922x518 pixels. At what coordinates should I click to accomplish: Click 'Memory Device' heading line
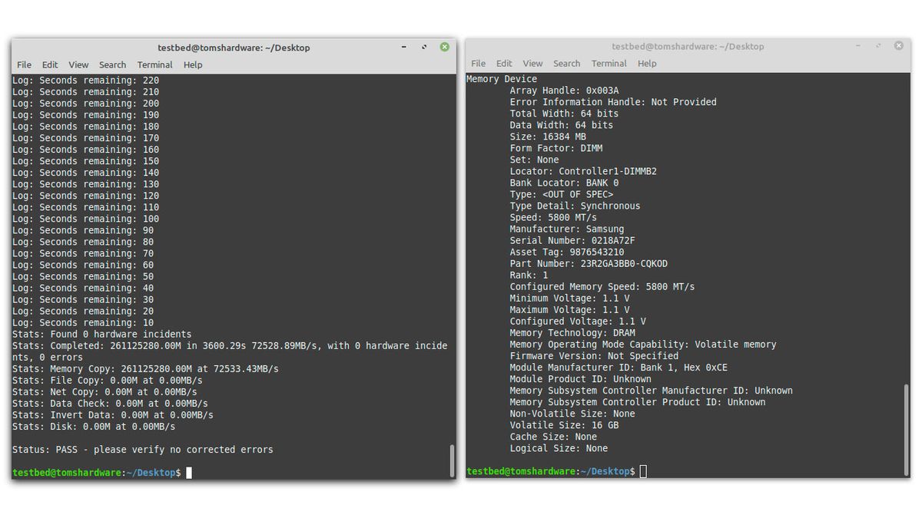(x=502, y=79)
